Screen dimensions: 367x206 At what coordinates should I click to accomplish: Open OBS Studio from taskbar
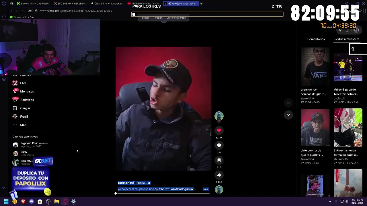click(48, 201)
